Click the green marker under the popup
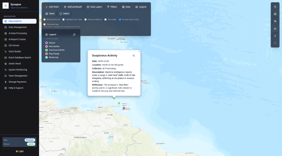 point(114,98)
